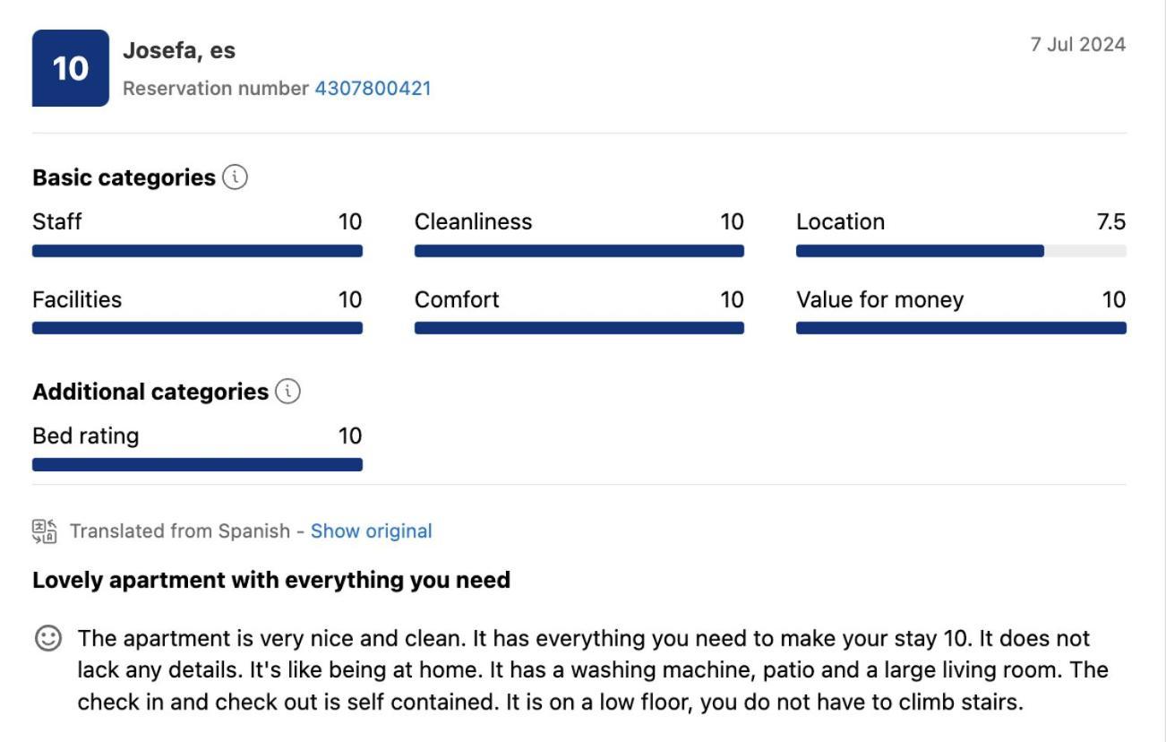The width and height of the screenshot is (1166, 742).
Task: Click the Location rating bar at 7.5
Action: pyautogui.click(x=961, y=251)
